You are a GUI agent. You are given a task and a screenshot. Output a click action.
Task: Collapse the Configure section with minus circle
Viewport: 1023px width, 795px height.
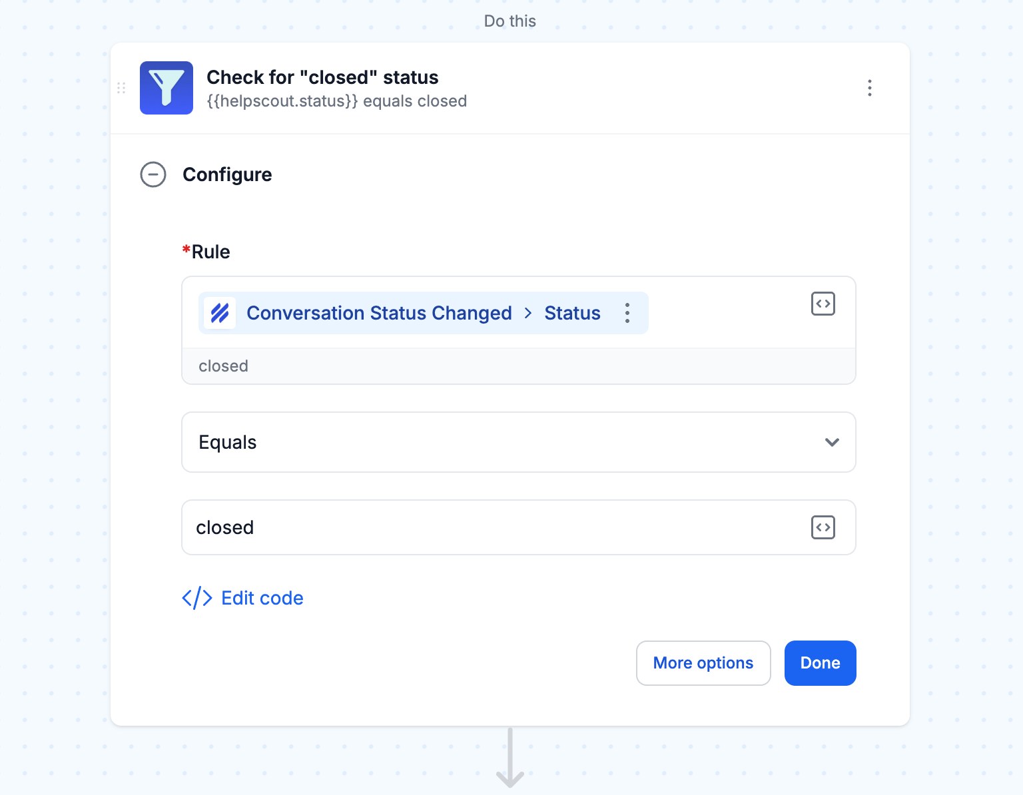(153, 174)
